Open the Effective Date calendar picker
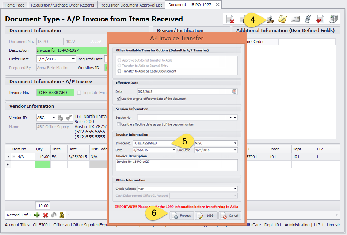Image resolution: width=347 pixels, height=235 pixels. point(234,92)
